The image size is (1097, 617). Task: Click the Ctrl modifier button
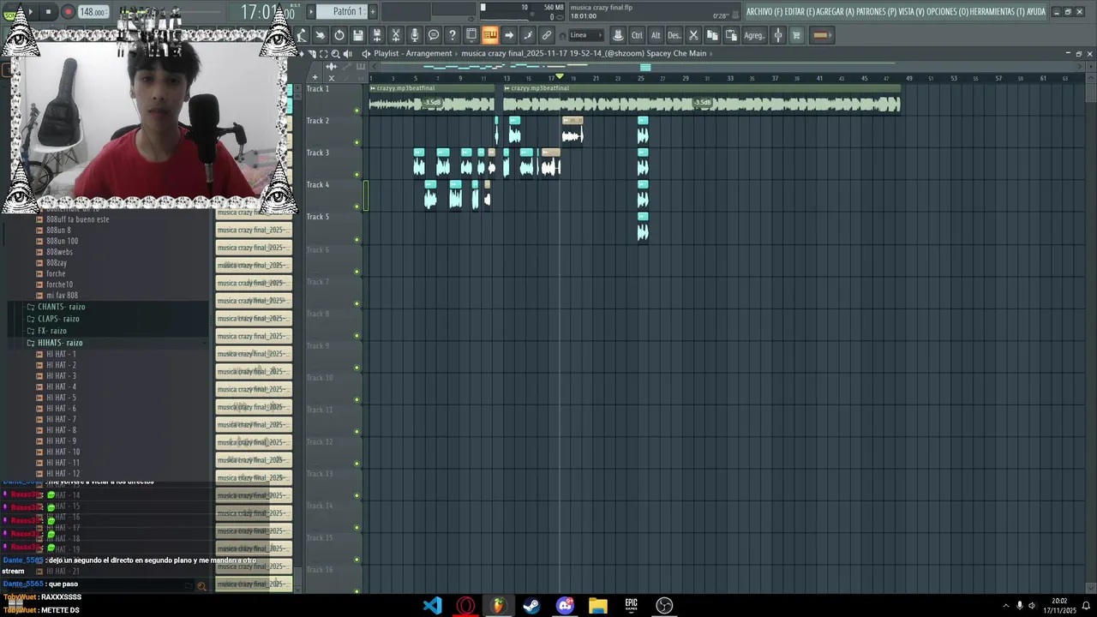637,35
